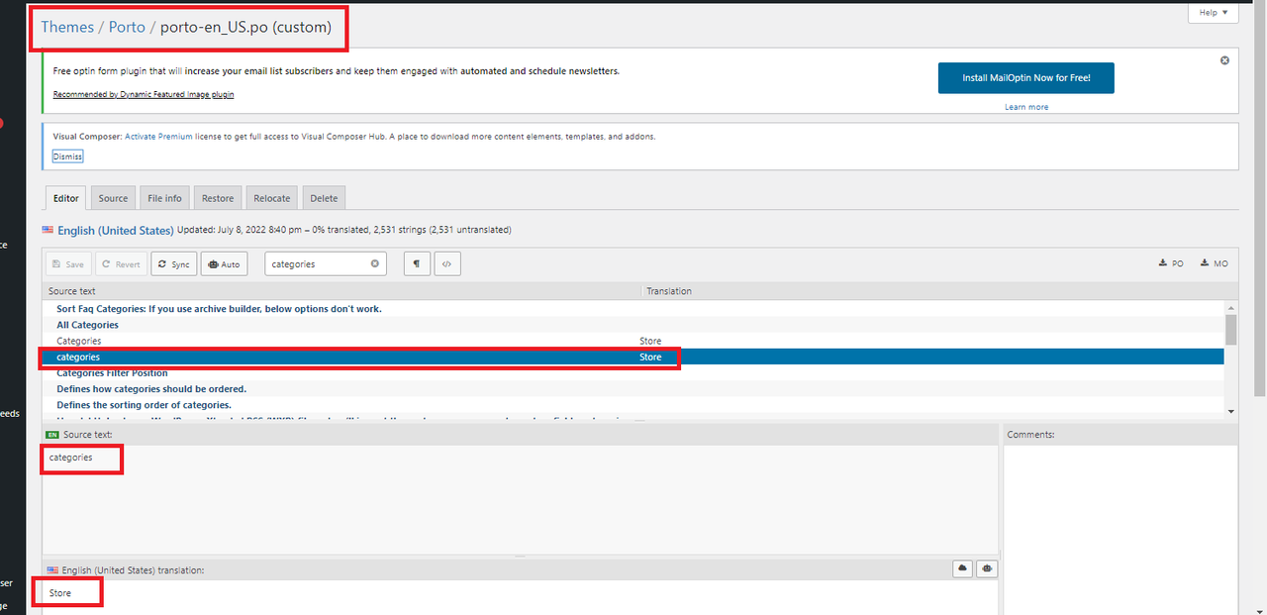This screenshot has width=1267, height=615.
Task: Clear the categories filter with the x icon
Action: pos(375,264)
